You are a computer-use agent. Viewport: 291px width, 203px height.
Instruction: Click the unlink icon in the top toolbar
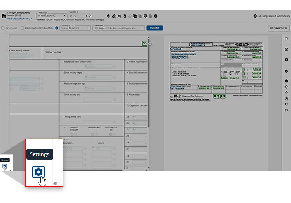pyautogui.click(x=119, y=16)
